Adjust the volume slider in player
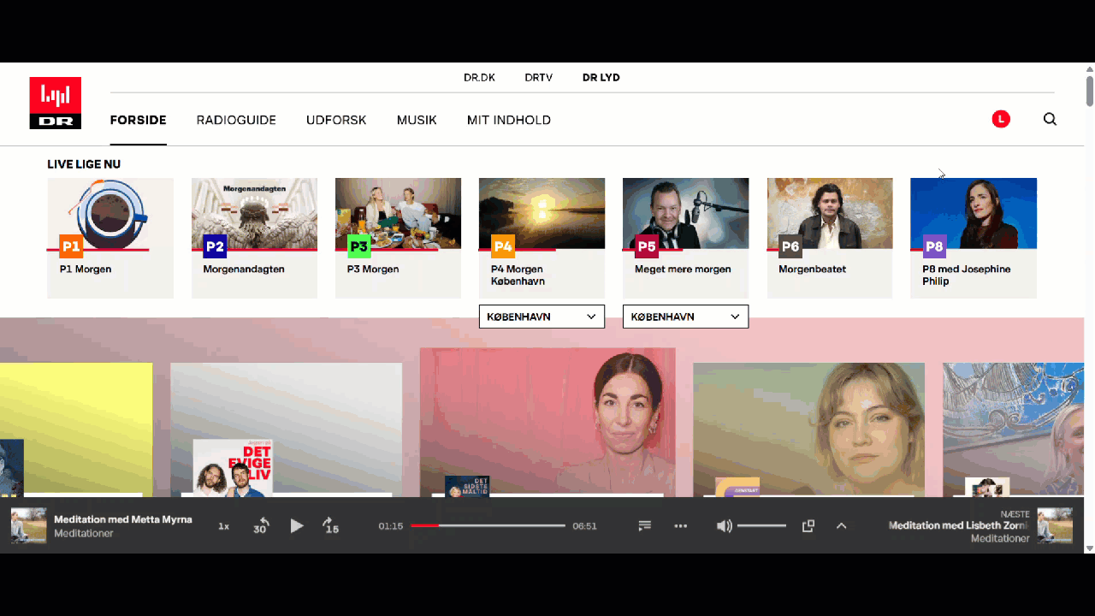 761,526
